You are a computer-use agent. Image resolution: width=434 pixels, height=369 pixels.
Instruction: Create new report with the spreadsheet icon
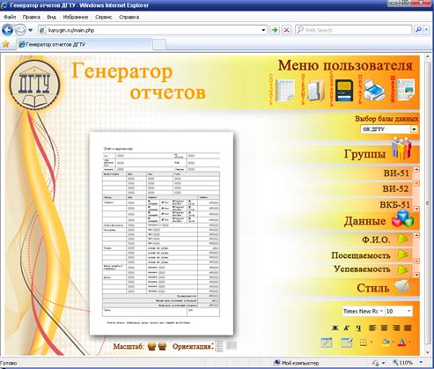tap(285, 91)
